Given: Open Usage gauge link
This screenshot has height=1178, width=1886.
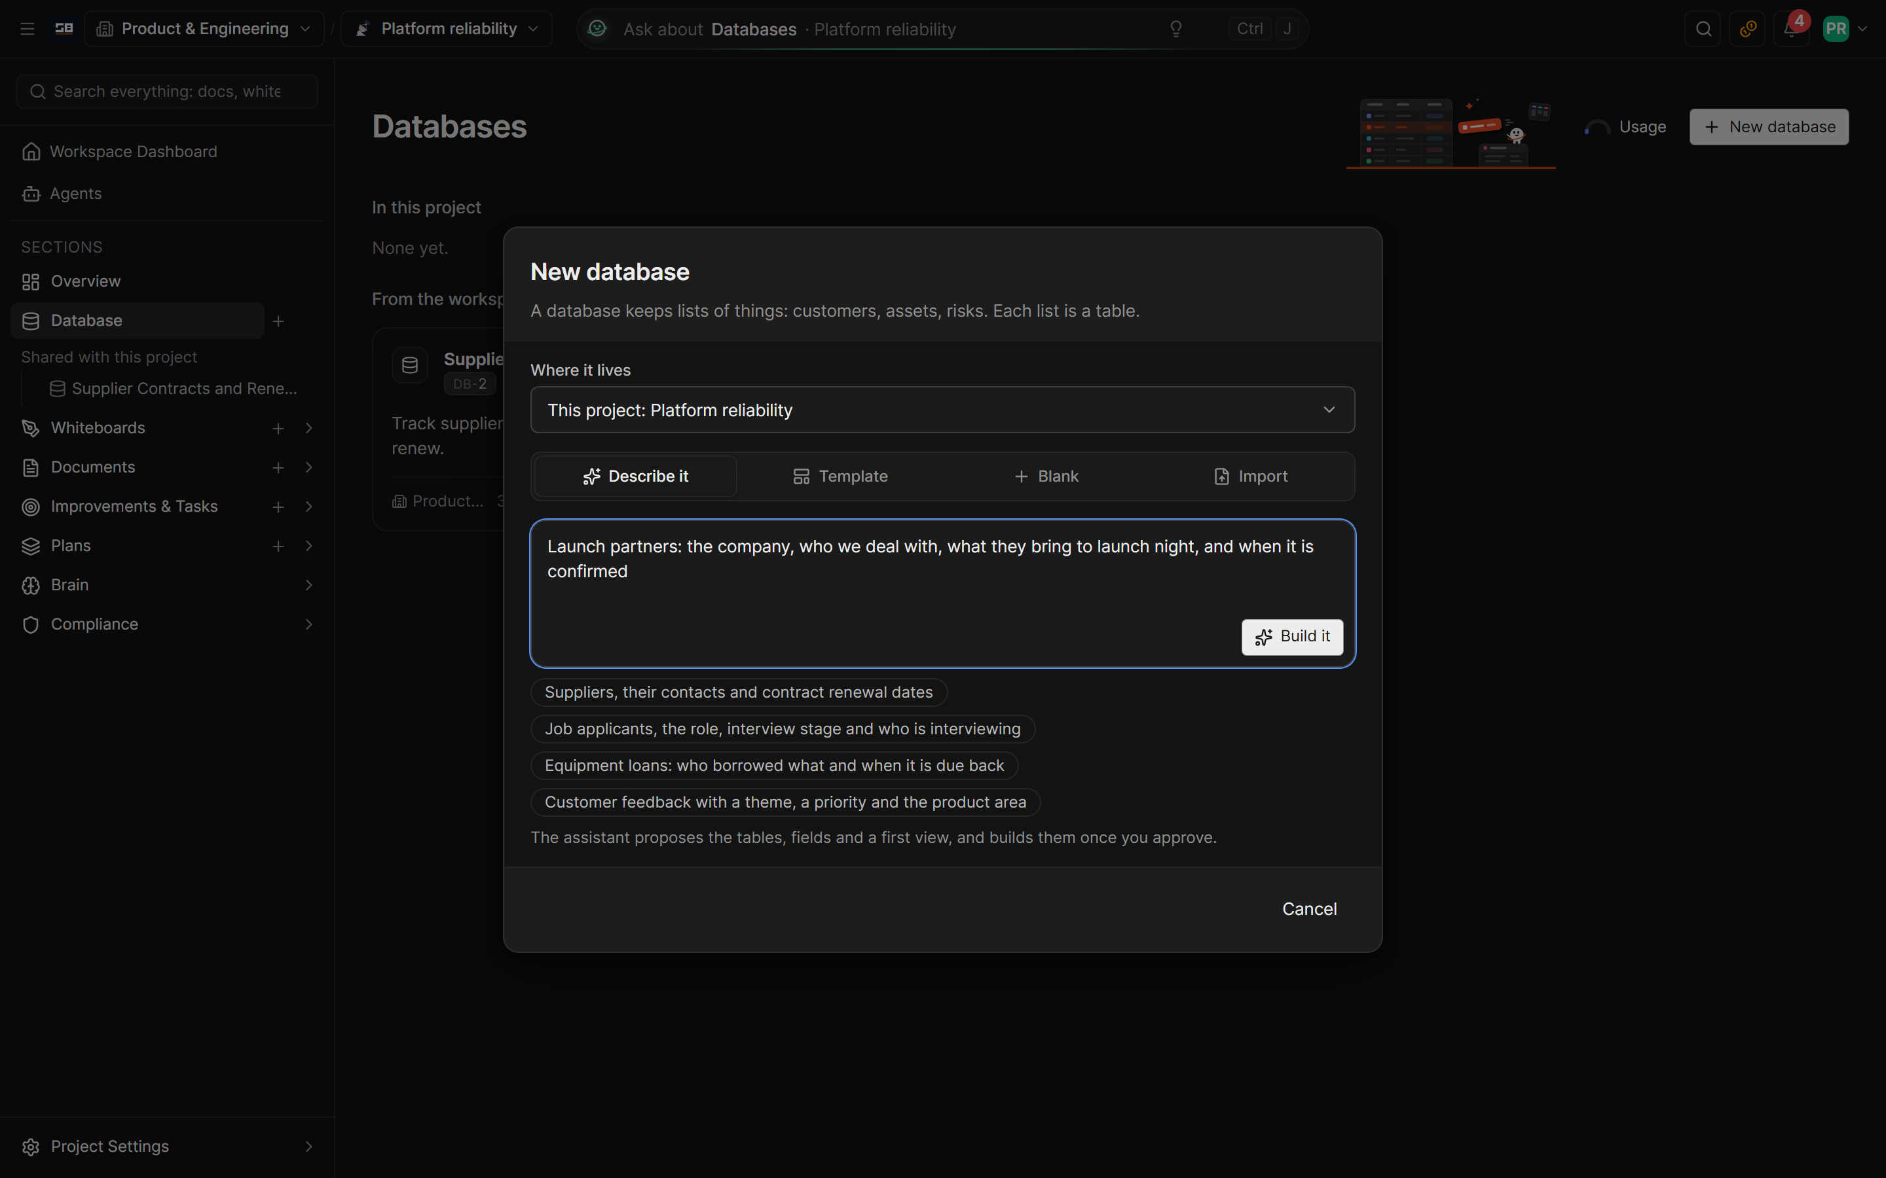Looking at the screenshot, I should pyautogui.click(x=1626, y=127).
